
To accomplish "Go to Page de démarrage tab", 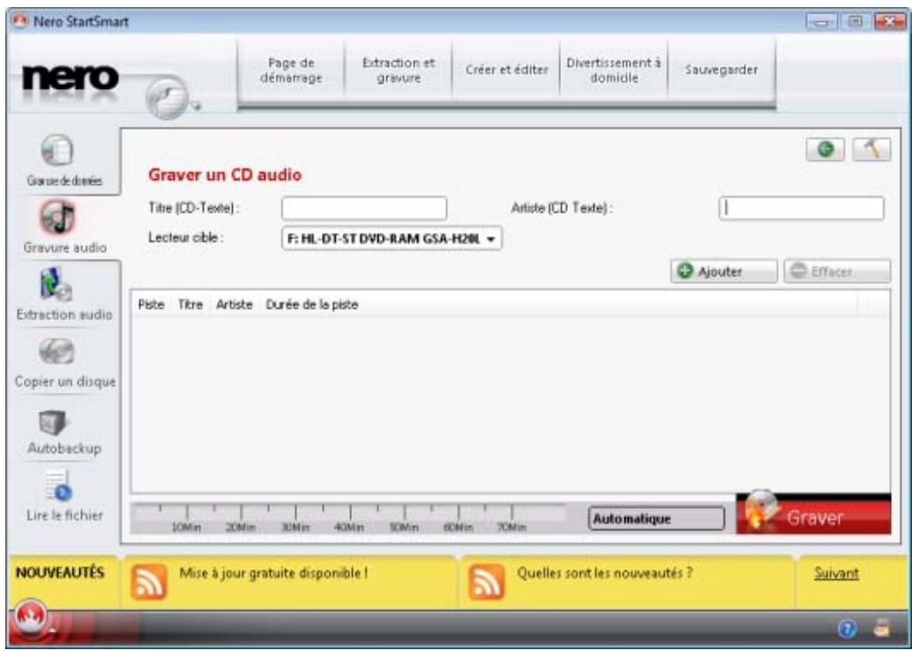I will click(x=291, y=71).
